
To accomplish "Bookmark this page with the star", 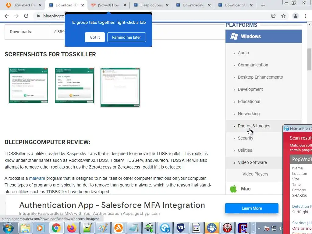I will pyautogui.click(x=283, y=16).
